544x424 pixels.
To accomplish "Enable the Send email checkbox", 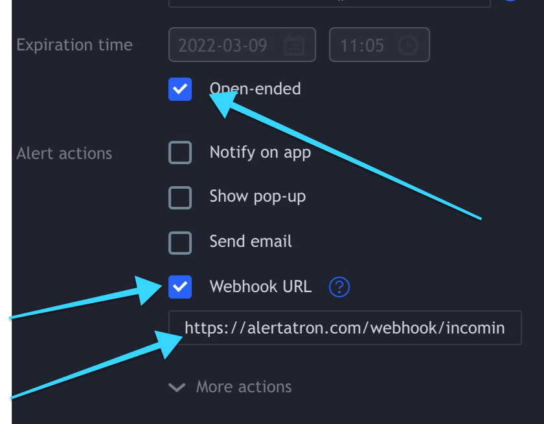I will [180, 243].
